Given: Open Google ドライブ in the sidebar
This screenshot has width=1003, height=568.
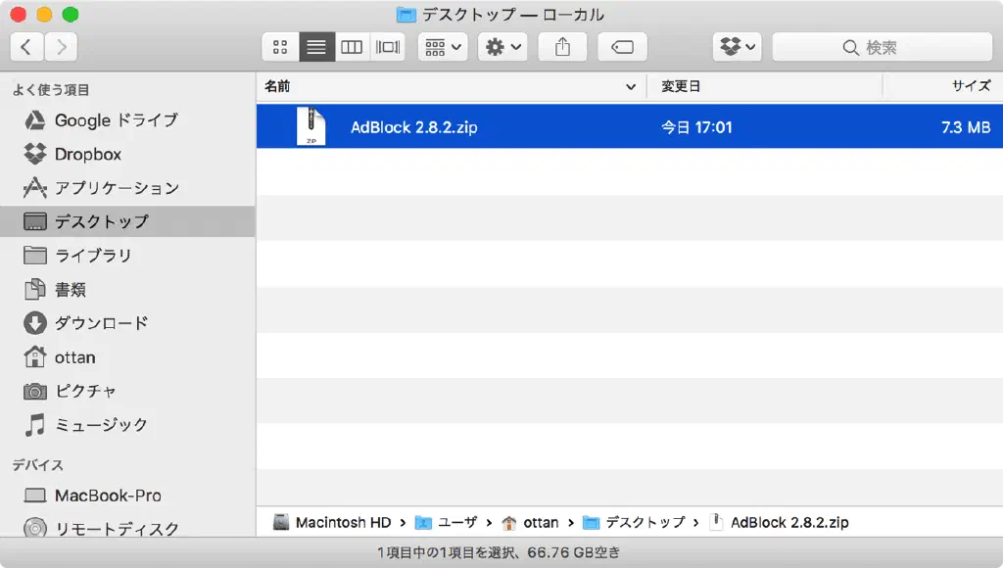Looking at the screenshot, I should tap(116, 120).
